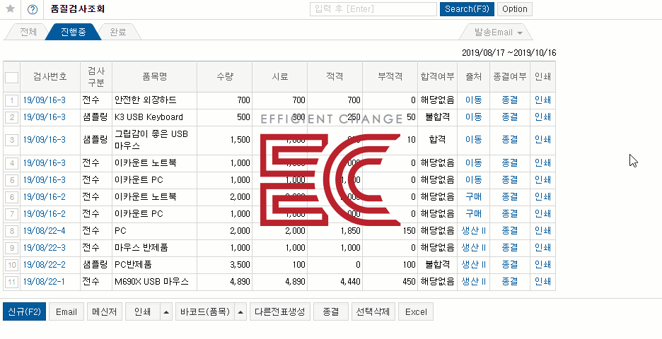
Task: Click the item name 안전한 외장하드
Action: click(x=146, y=100)
